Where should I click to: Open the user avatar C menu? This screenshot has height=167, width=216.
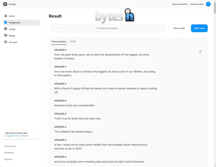pos(208,4)
